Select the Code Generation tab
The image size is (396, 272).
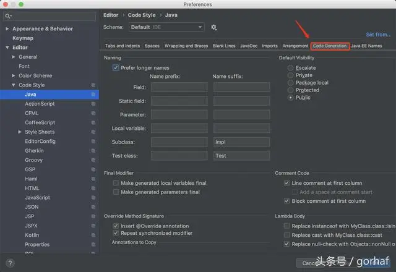pyautogui.click(x=330, y=46)
